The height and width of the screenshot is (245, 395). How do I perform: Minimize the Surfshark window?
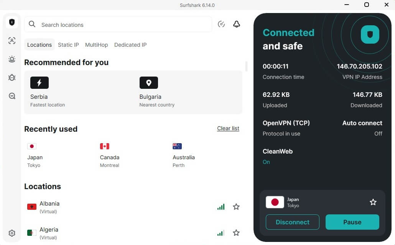click(x=347, y=5)
